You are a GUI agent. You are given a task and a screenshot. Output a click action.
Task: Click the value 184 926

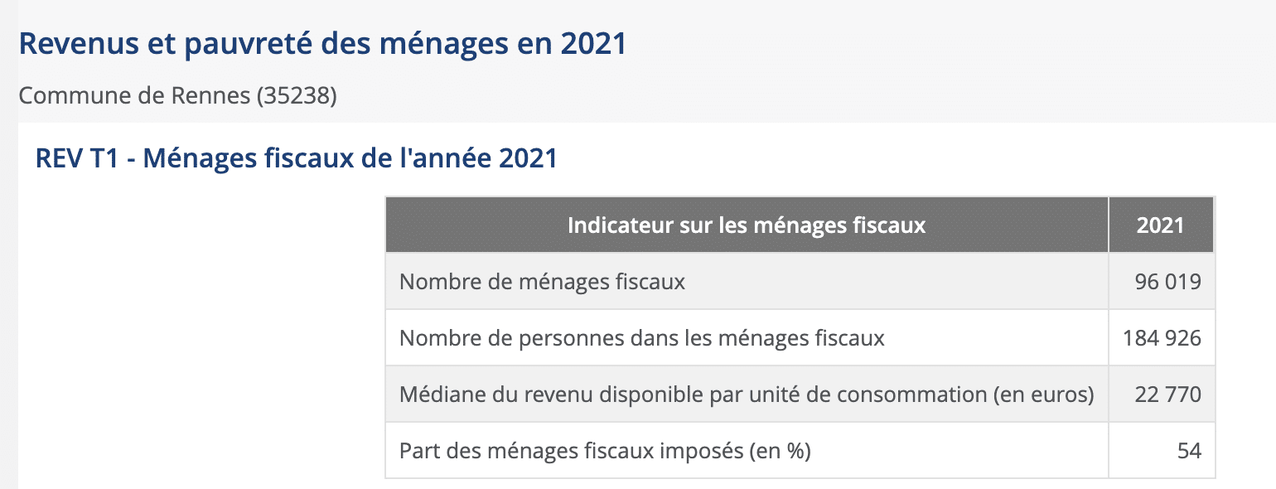(1162, 338)
